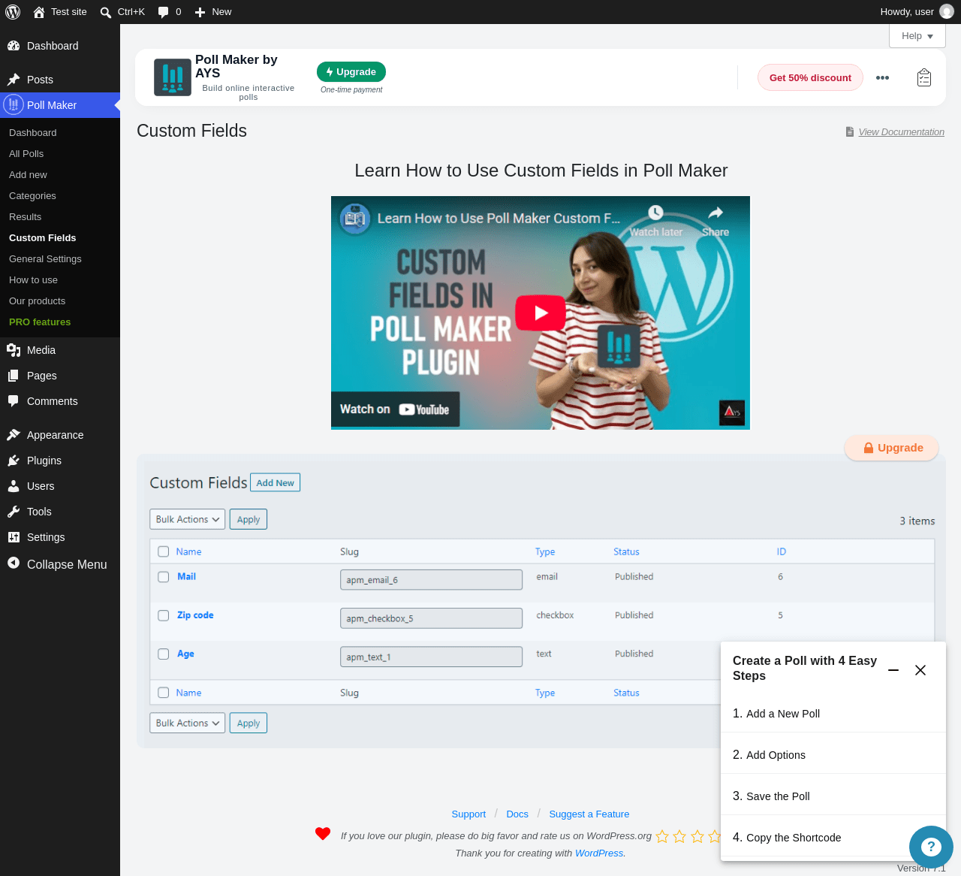
Task: Close the Create a Poll steps panel
Action: click(x=920, y=670)
